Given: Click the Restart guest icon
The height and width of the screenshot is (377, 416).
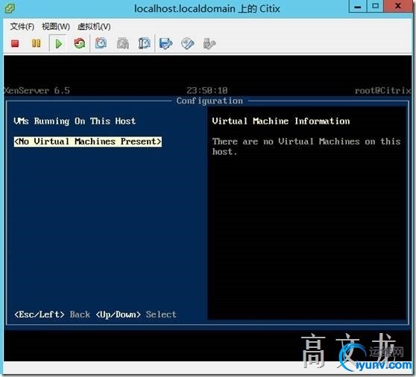Looking at the screenshot, I should [79, 43].
